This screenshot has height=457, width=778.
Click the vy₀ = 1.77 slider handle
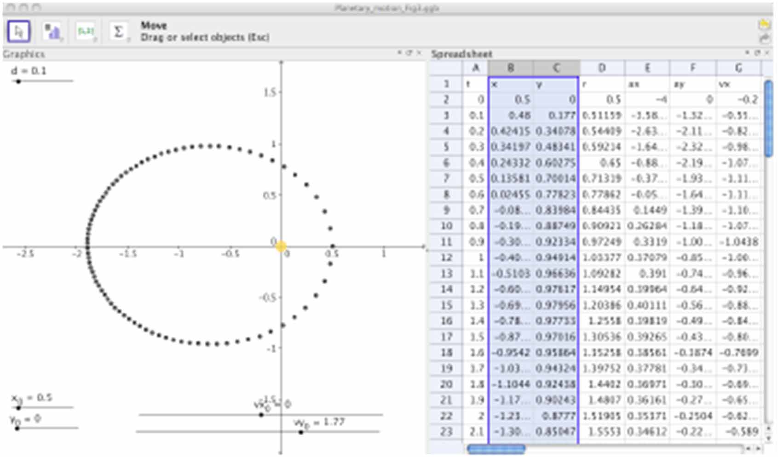(x=301, y=431)
